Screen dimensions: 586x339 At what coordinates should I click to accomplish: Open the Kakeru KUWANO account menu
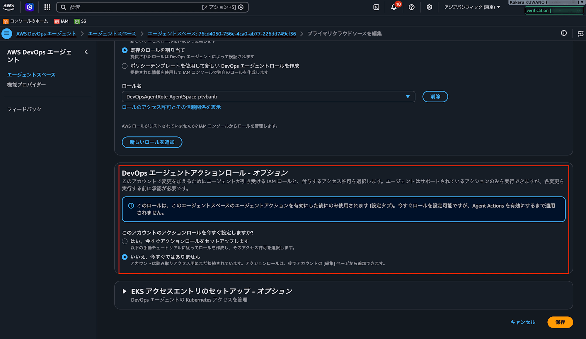[546, 2]
